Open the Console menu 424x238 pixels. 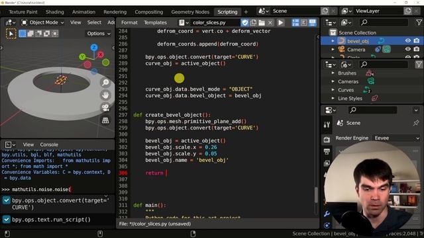point(49,145)
